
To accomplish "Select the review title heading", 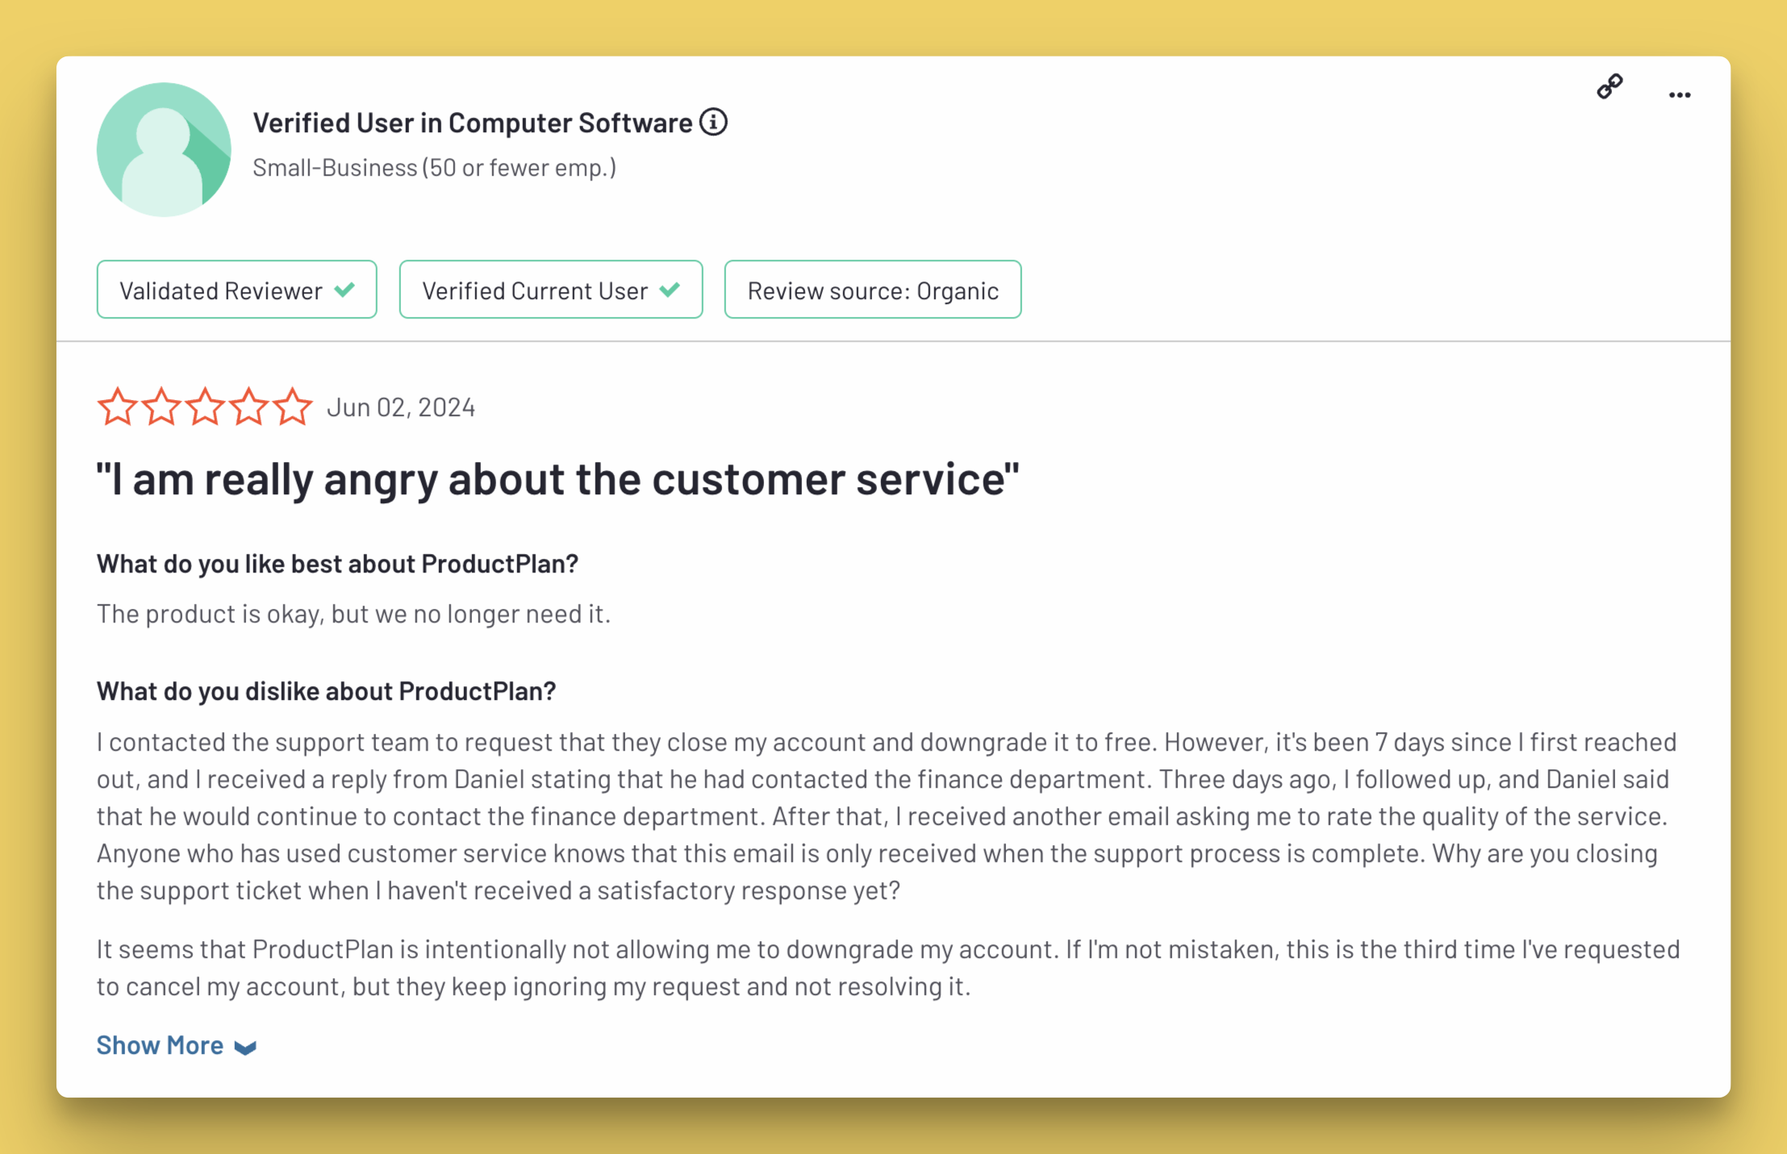I will click(x=557, y=479).
